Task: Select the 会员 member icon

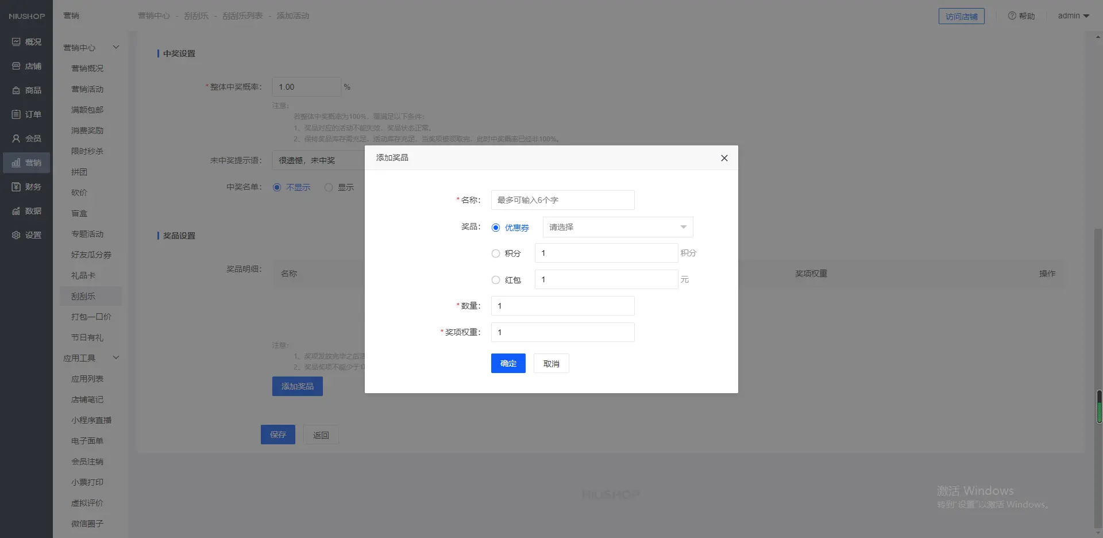Action: pyautogui.click(x=16, y=139)
